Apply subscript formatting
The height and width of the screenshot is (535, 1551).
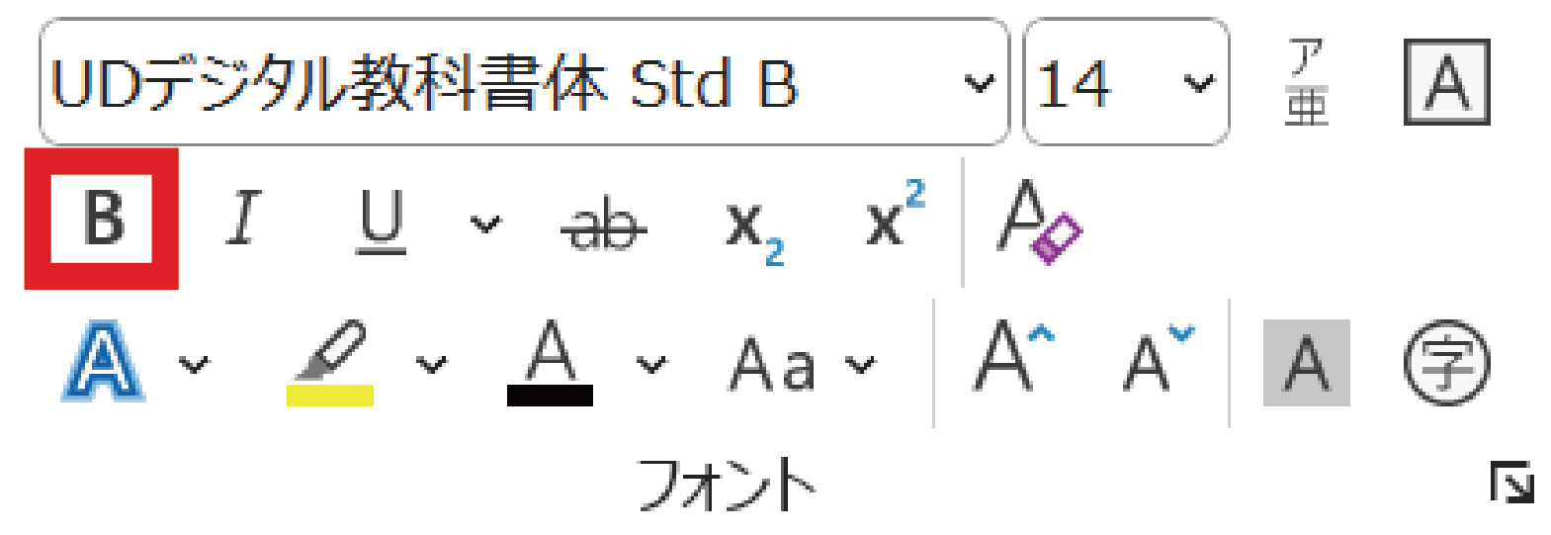click(x=753, y=229)
